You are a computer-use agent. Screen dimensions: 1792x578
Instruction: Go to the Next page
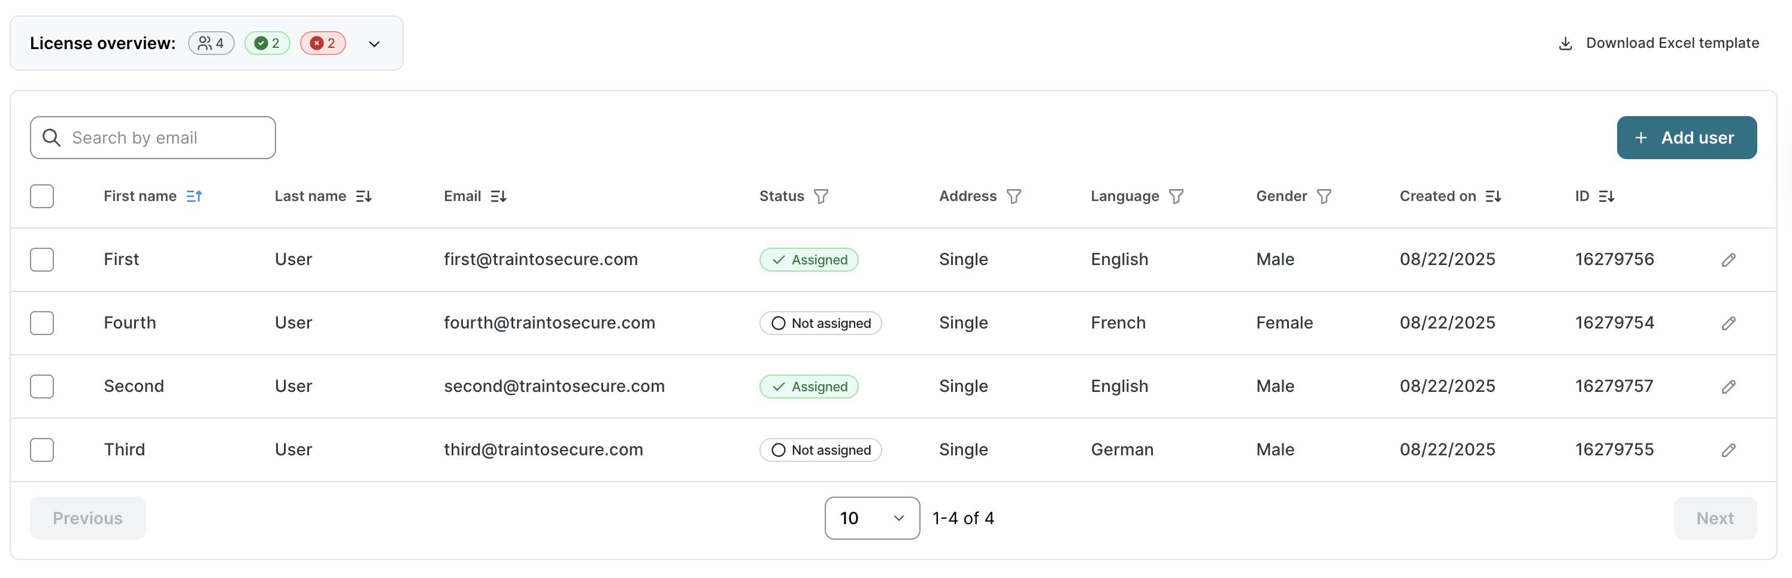pyautogui.click(x=1715, y=518)
